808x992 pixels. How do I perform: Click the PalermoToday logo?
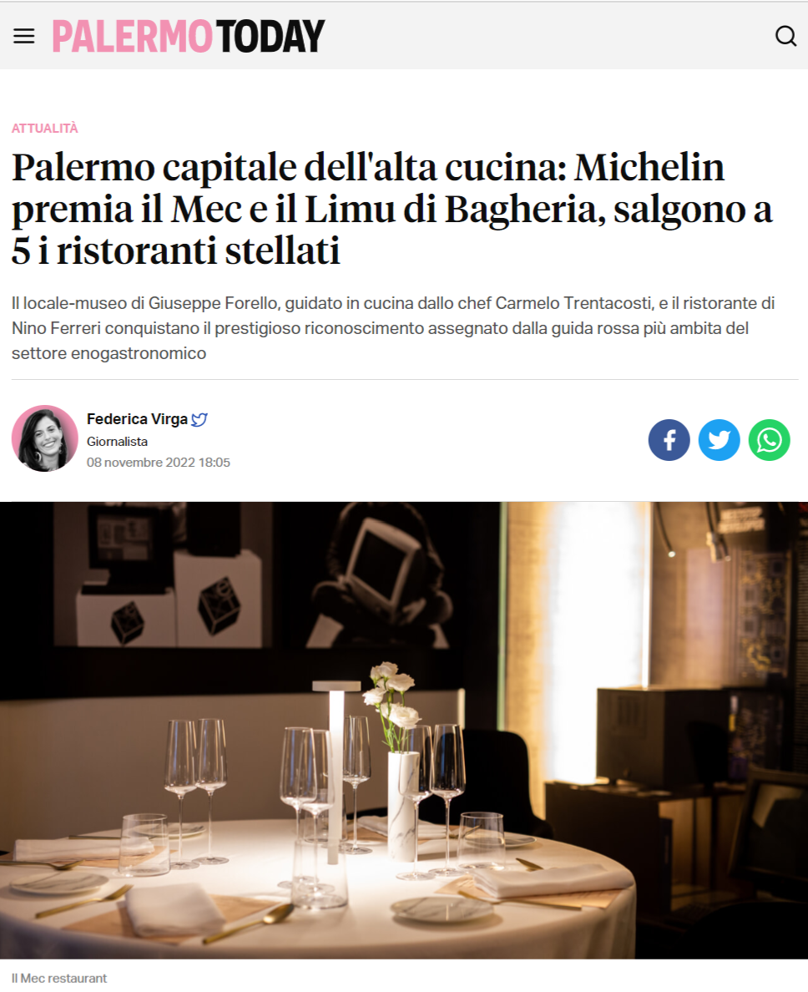pyautogui.click(x=189, y=36)
